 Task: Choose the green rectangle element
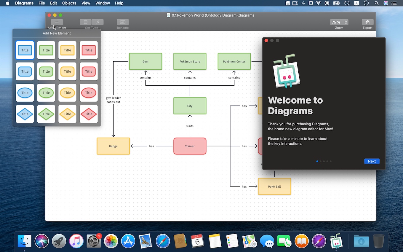click(x=46, y=50)
